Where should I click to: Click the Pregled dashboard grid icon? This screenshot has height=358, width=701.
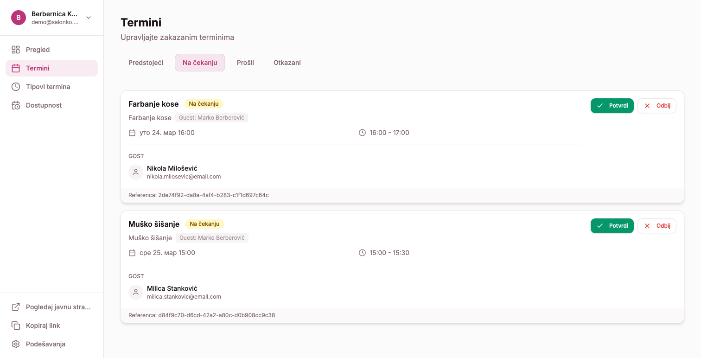tap(16, 50)
